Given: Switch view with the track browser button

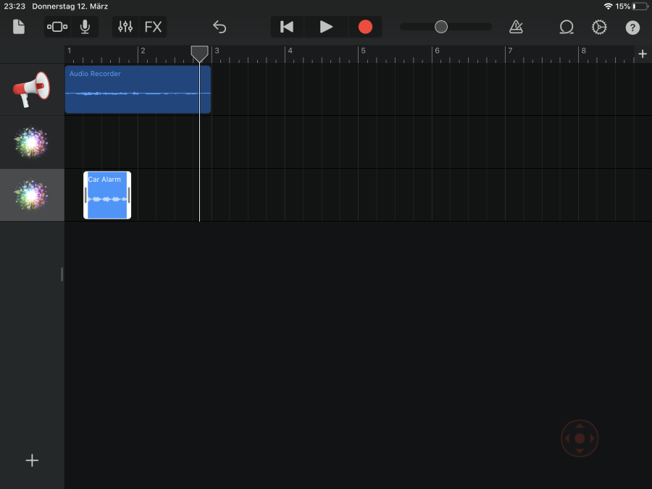Looking at the screenshot, I should pyautogui.click(x=57, y=27).
